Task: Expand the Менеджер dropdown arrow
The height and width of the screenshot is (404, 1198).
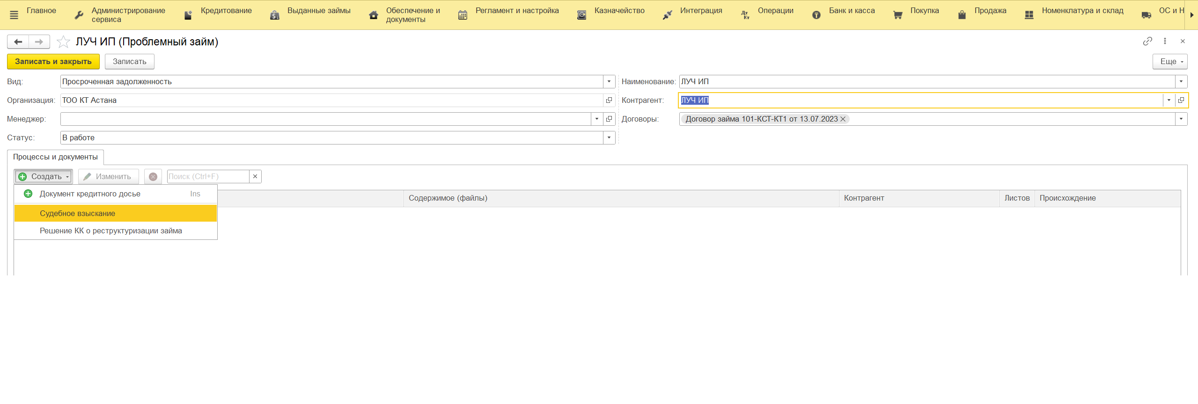Action: pos(597,119)
